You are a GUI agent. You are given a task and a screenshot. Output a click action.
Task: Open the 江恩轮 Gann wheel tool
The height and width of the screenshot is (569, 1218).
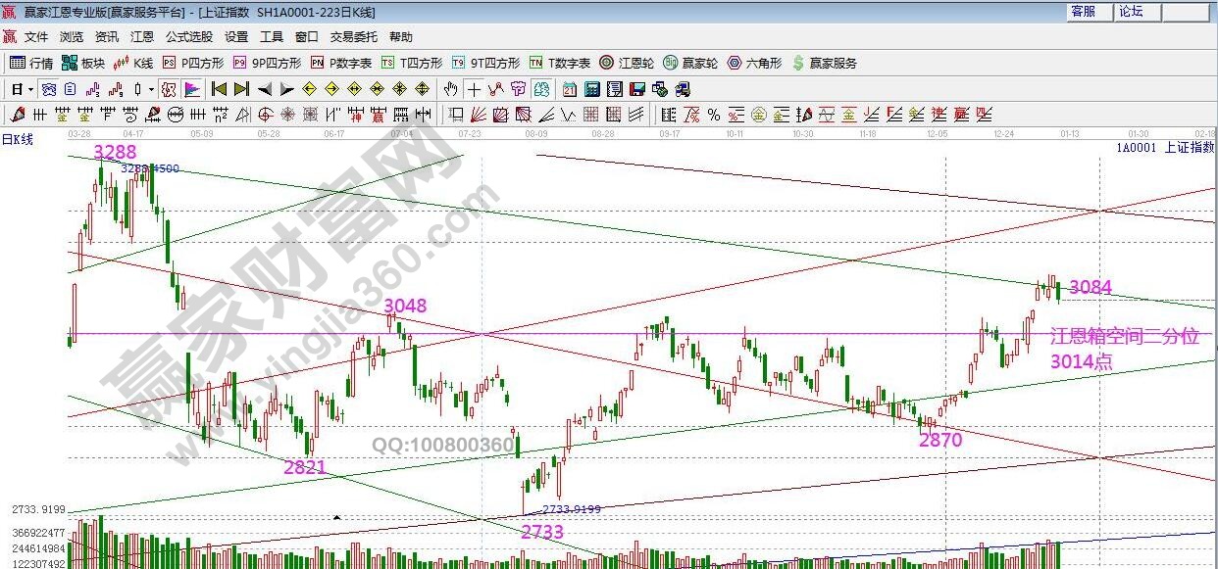point(627,63)
